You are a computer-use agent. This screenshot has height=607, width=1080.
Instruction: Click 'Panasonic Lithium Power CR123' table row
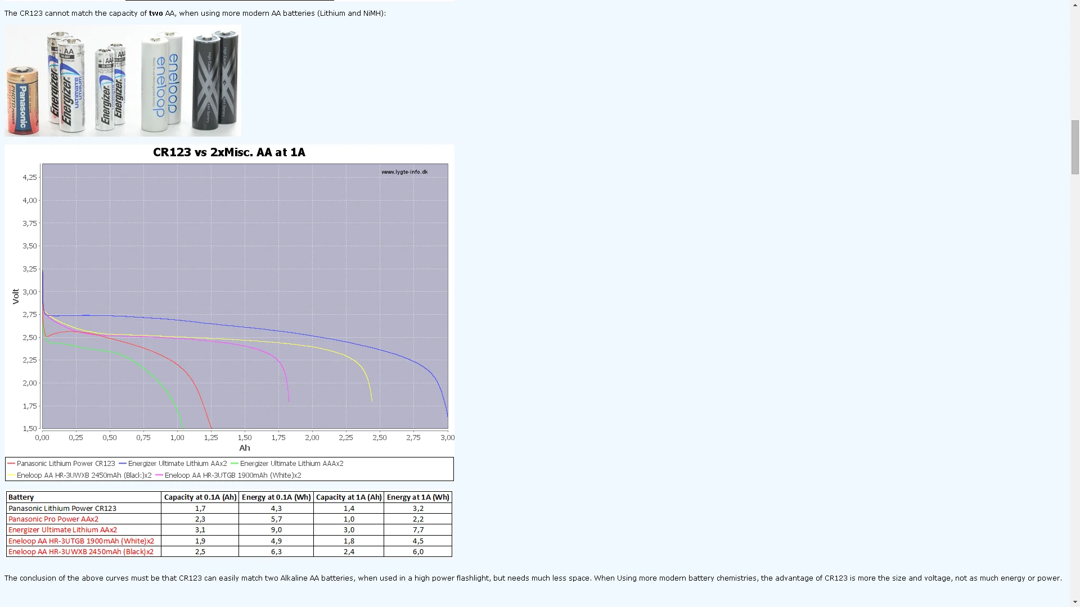coord(229,508)
